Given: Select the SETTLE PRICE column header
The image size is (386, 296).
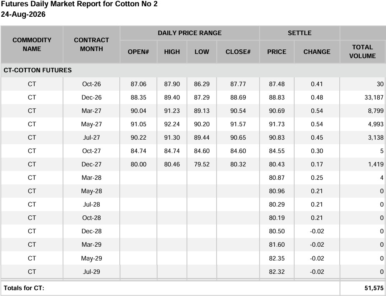Looking at the screenshot, I should click(277, 52).
